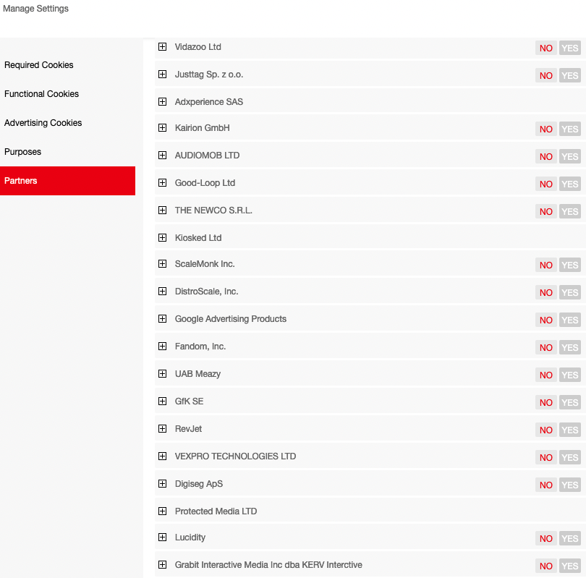586x578 pixels.
Task: Expand the Vidazoo Ltd partner details
Action: coord(162,47)
